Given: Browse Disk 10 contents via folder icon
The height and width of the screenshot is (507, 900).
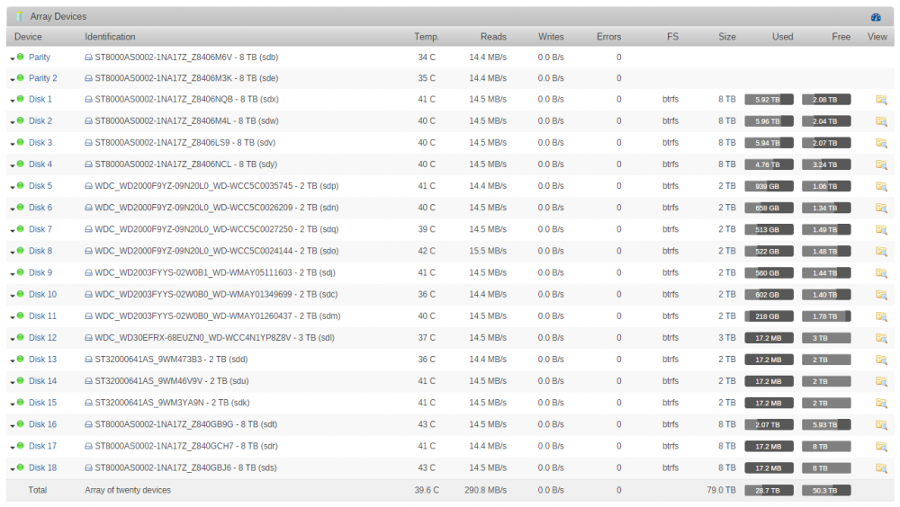Looking at the screenshot, I should [881, 295].
